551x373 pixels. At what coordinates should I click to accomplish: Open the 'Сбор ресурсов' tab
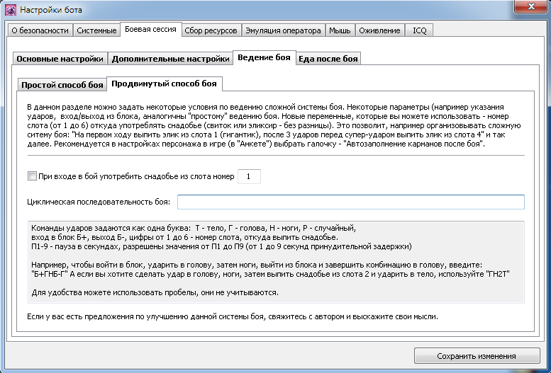point(211,30)
